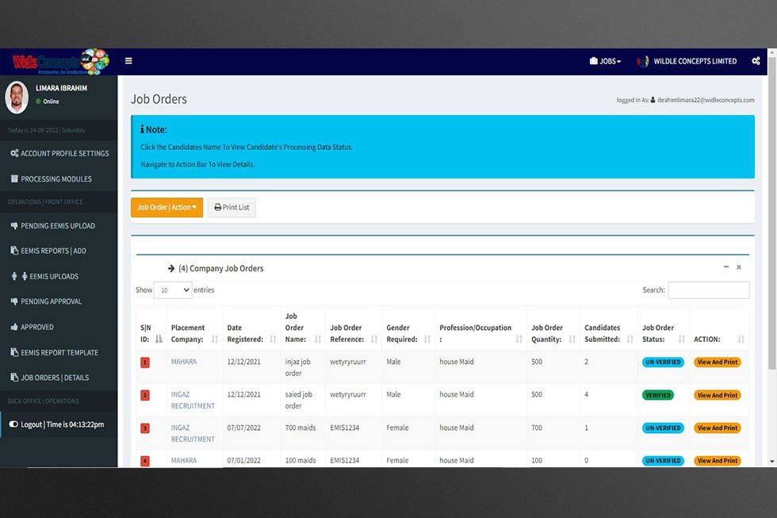Click the Limara Ibrahim profile avatar

click(17, 97)
